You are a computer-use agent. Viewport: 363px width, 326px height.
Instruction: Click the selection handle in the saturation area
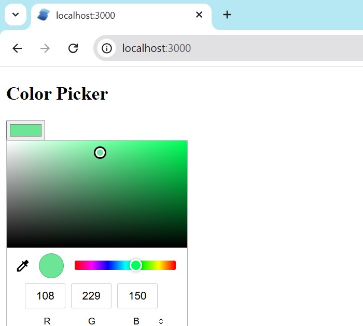(x=100, y=153)
